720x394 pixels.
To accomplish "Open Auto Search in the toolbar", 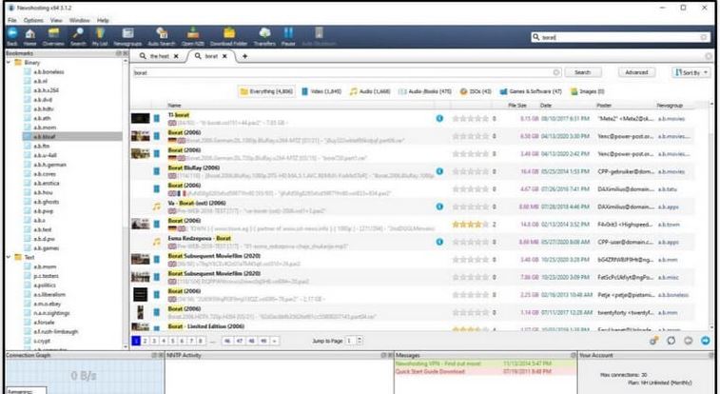I will [x=162, y=36].
